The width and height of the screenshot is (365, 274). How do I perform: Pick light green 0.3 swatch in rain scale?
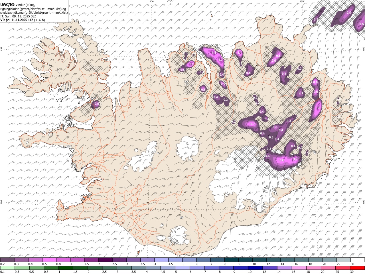click(22, 268)
